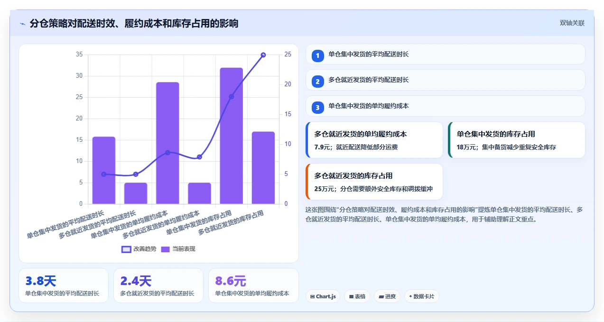Image resolution: width=604 pixels, height=322 pixels.
Task: Select item 多仓就近发货的平均配送时长 in the numbered list
Action: pyautogui.click(x=446, y=80)
